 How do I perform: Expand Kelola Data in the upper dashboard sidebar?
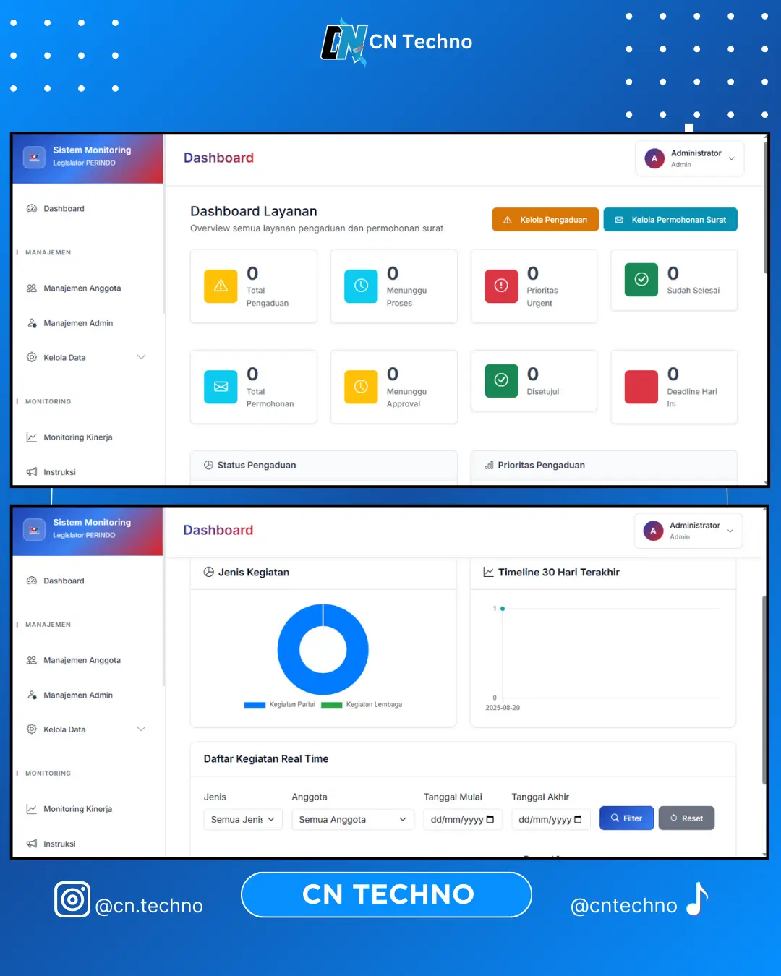point(86,357)
